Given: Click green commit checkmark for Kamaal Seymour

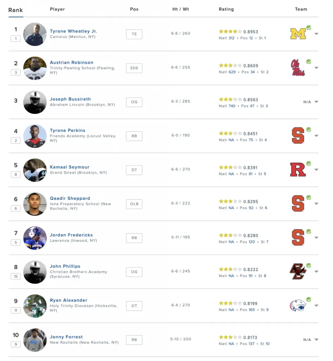Looking at the screenshot, I should tap(309, 164).
